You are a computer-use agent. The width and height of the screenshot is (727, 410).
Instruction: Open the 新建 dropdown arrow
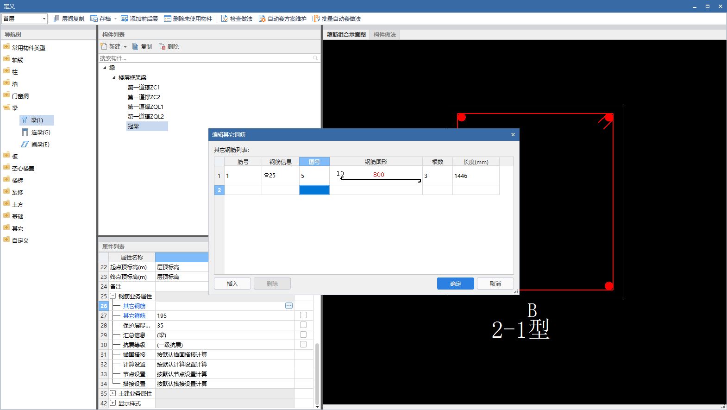[125, 47]
